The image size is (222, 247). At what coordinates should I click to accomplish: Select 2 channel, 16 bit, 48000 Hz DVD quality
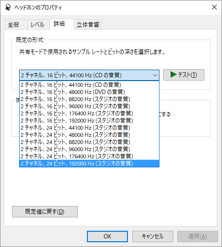(x=89, y=92)
